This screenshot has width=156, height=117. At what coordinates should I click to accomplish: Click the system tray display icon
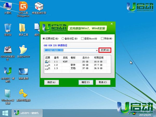tap(134, 113)
